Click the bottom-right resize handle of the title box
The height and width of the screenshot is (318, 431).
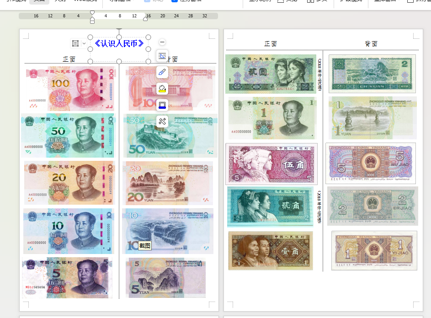point(148,61)
